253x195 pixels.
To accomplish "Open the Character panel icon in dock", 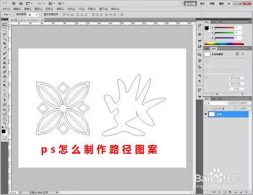I will [x=199, y=75].
